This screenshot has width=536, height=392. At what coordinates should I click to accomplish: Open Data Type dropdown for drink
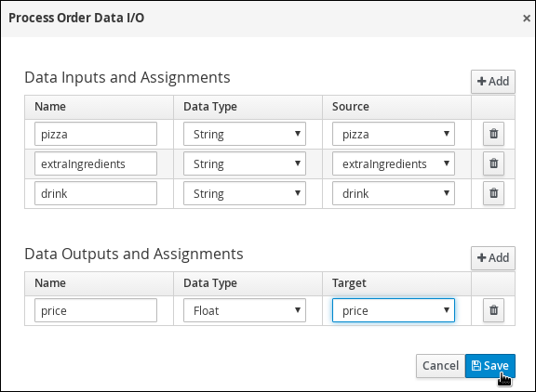(x=245, y=193)
